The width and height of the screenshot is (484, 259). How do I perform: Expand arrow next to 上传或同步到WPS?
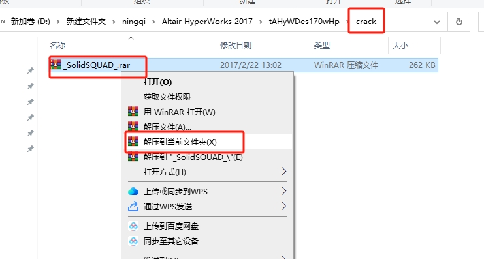[x=284, y=191]
